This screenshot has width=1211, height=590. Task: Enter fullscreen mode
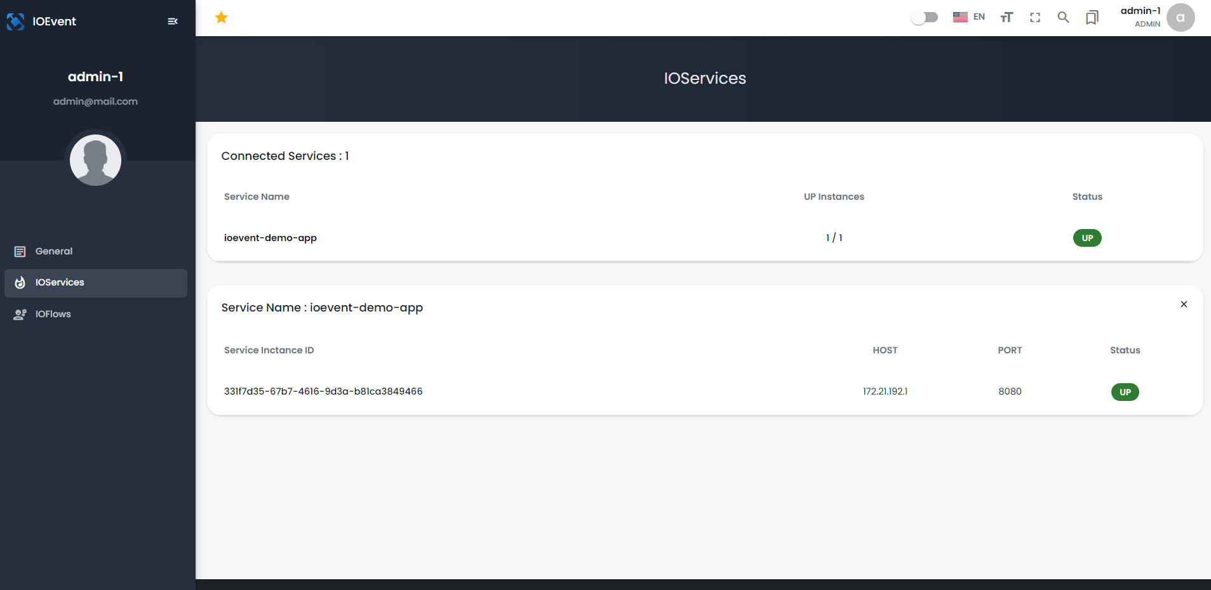(x=1034, y=17)
